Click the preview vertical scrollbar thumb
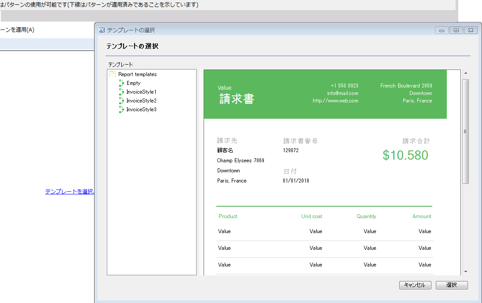This screenshot has height=303, width=482. tap(465, 131)
